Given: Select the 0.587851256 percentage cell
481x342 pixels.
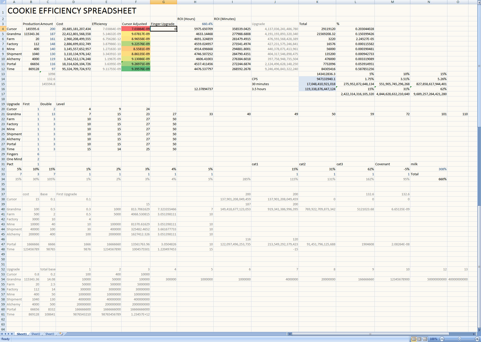Looking at the screenshot, I should point(355,69).
